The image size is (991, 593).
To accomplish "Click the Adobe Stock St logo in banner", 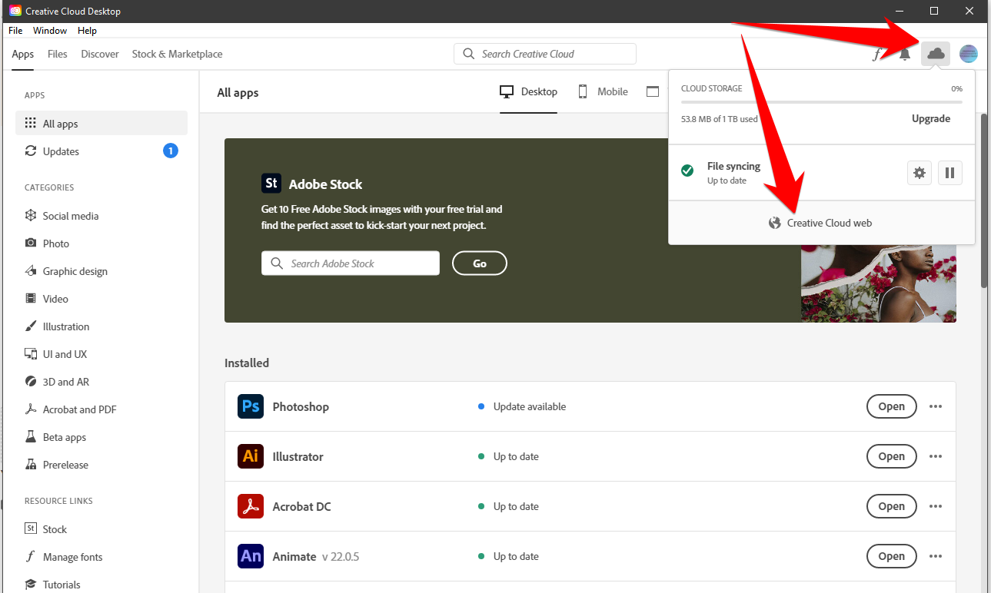I will click(271, 184).
